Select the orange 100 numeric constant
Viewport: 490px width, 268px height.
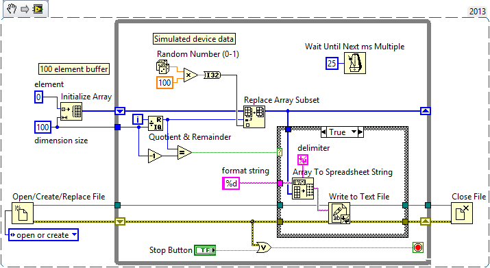pos(164,82)
